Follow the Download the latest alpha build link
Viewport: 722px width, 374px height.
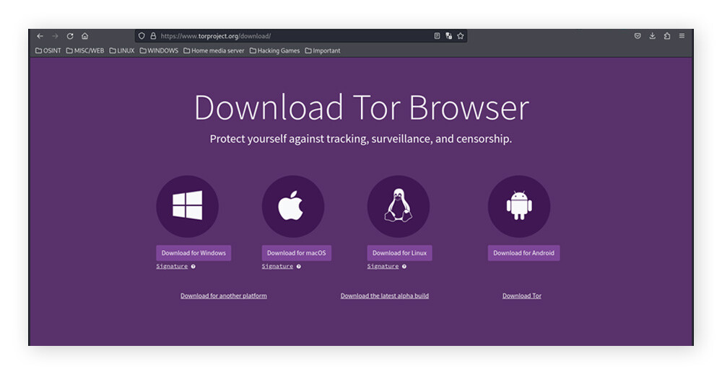tap(384, 296)
